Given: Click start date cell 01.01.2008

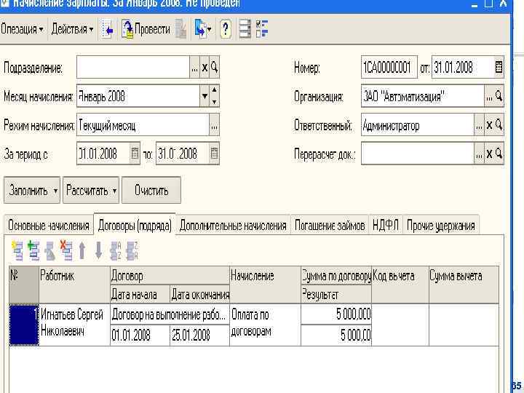Looking at the screenshot, I should [140, 336].
